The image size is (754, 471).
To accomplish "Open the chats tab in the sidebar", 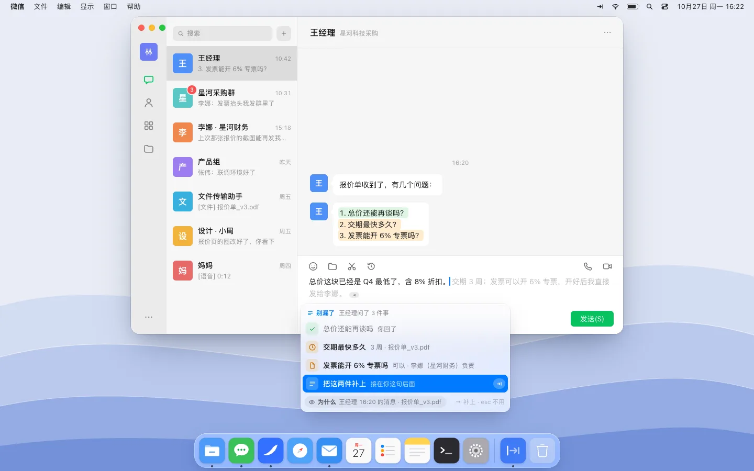I will (x=149, y=80).
